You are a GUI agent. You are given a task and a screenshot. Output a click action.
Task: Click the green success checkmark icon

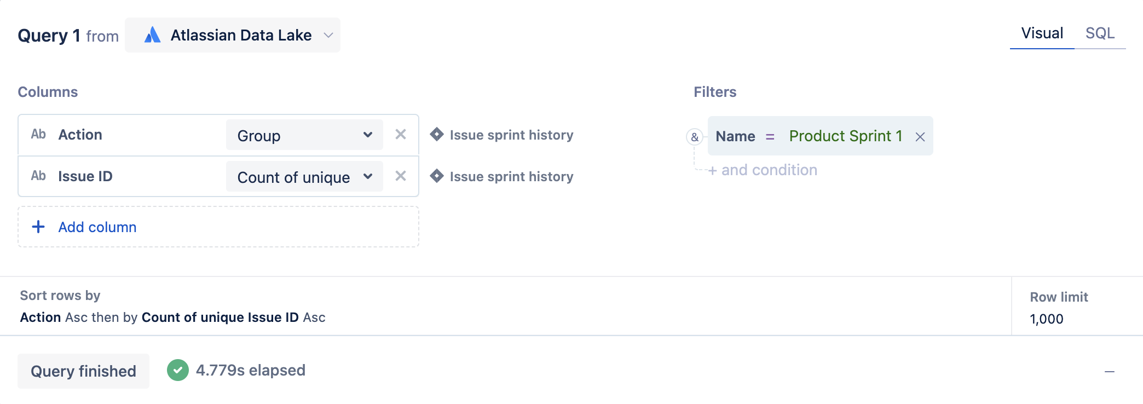point(178,371)
